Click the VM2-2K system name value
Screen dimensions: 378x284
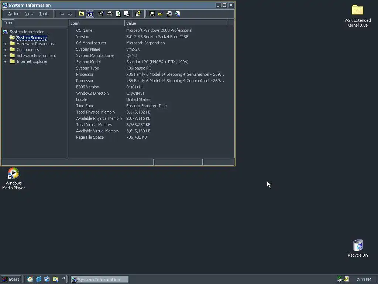pos(133,49)
